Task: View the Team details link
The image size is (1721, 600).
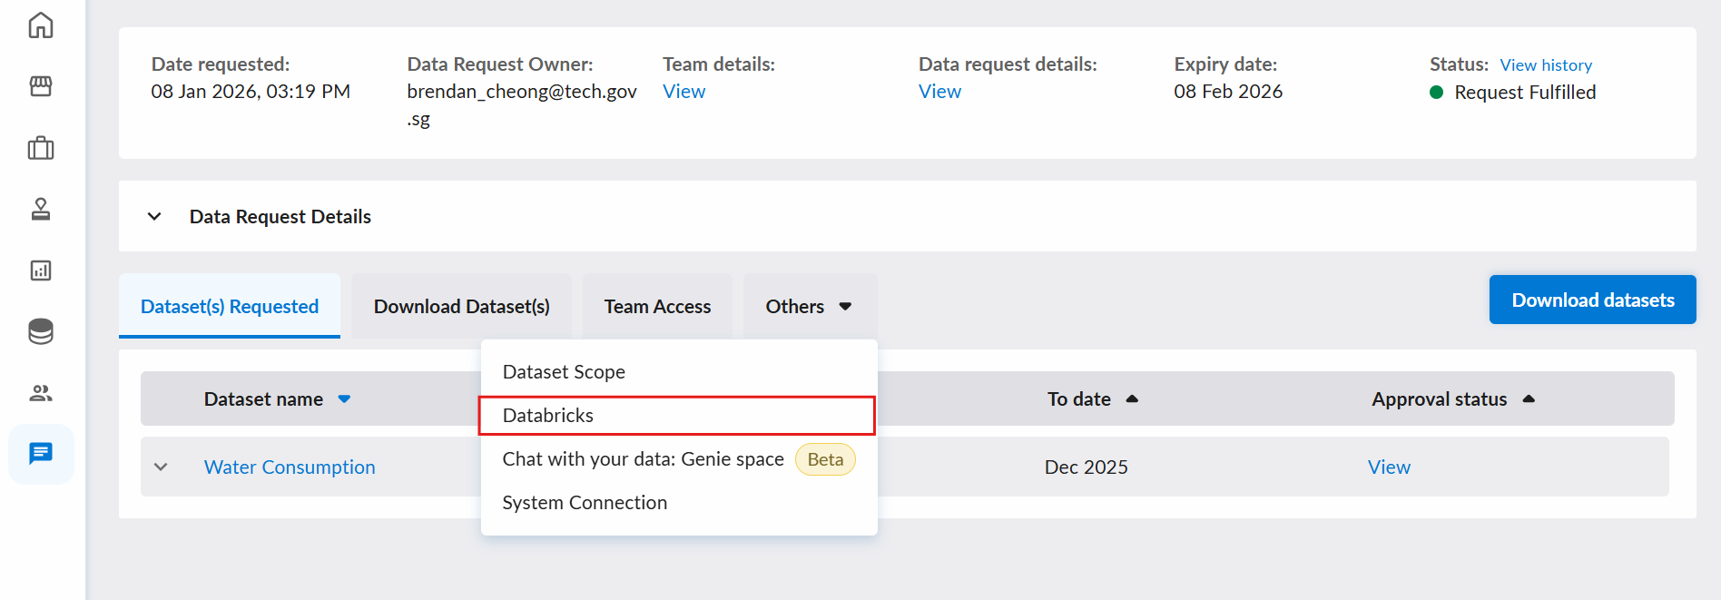Action: [x=683, y=92]
